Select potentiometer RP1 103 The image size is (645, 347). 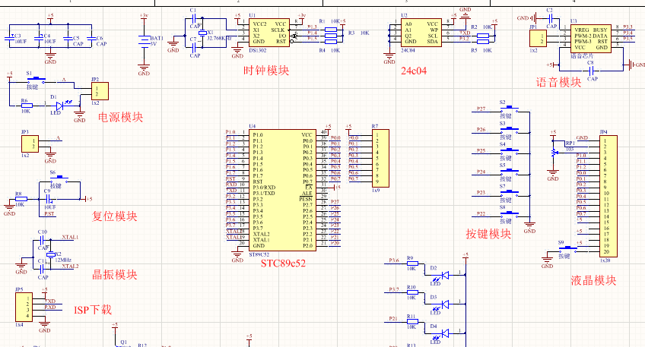[x=553, y=153]
